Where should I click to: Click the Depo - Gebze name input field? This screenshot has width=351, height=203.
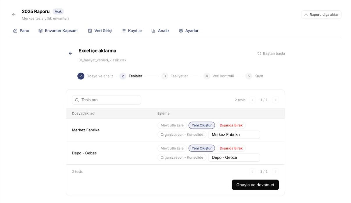click(234, 157)
